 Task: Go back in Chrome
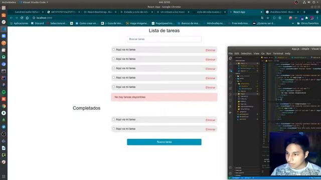tap(11, 18)
